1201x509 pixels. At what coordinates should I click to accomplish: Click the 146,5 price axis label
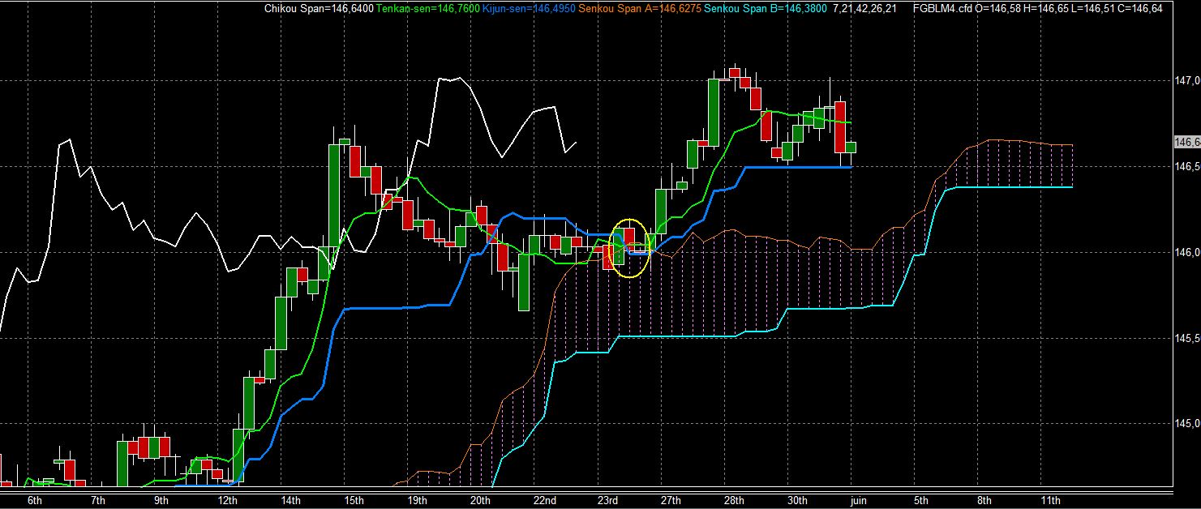coord(1186,166)
